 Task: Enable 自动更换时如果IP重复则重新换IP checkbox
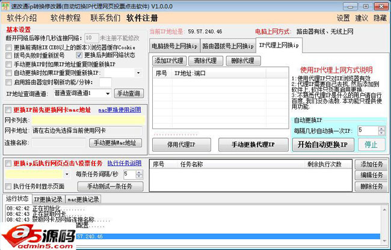(9, 73)
